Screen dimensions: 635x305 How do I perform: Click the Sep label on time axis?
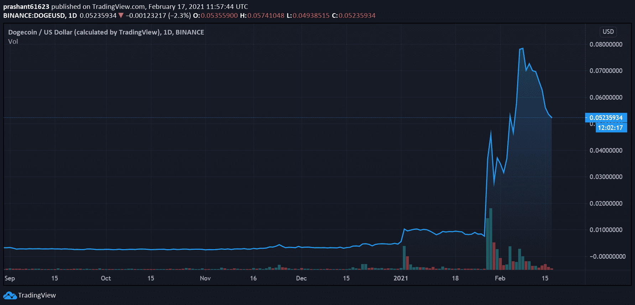10,278
